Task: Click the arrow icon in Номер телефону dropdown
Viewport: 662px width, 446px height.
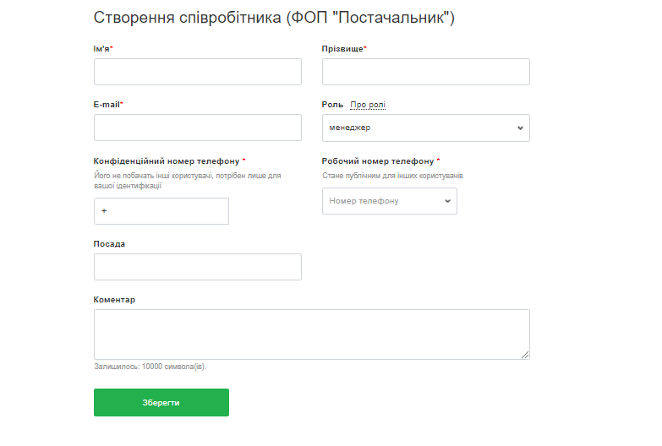Action: (447, 202)
